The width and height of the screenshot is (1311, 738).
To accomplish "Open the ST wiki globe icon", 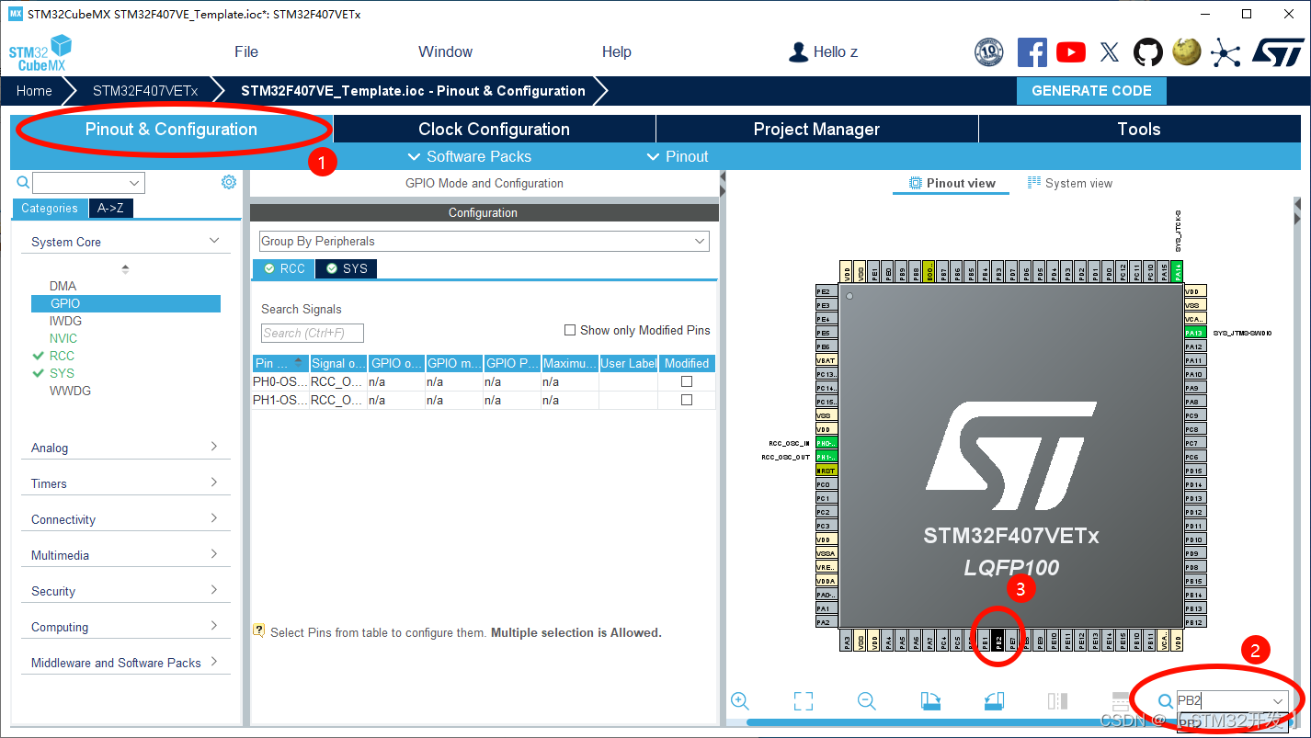I will point(1187,51).
